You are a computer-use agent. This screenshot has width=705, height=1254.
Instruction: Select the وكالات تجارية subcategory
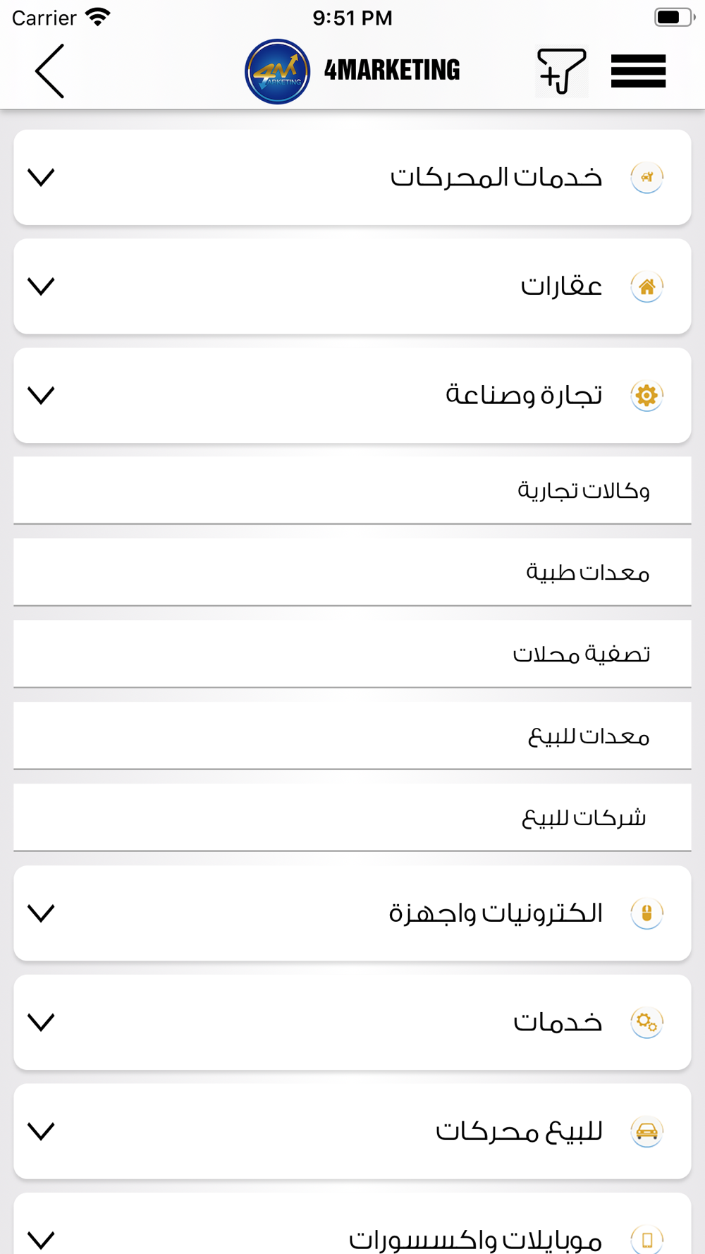pyautogui.click(x=352, y=490)
